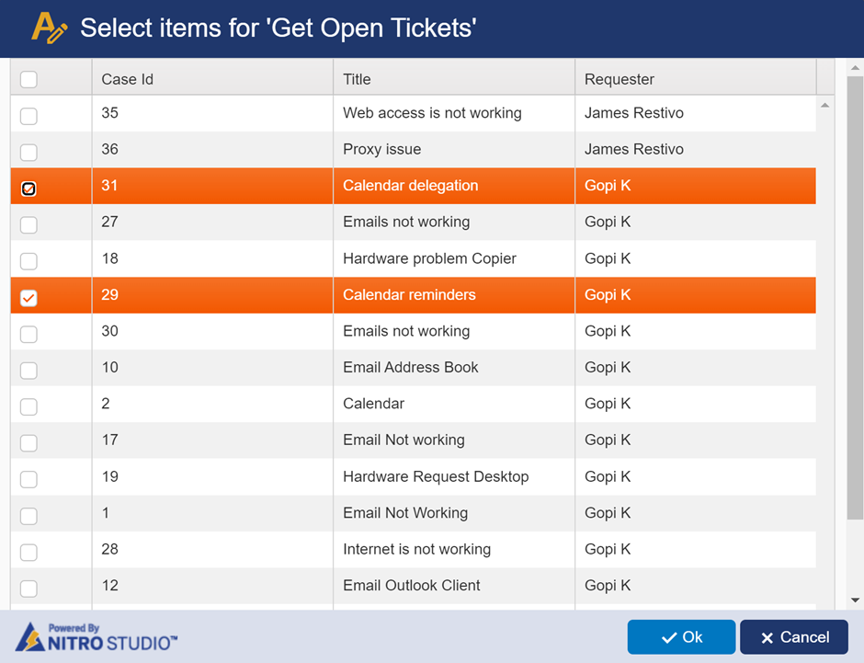Toggle the select-all checkbox in the header row
This screenshot has height=663, width=864.
(28, 79)
